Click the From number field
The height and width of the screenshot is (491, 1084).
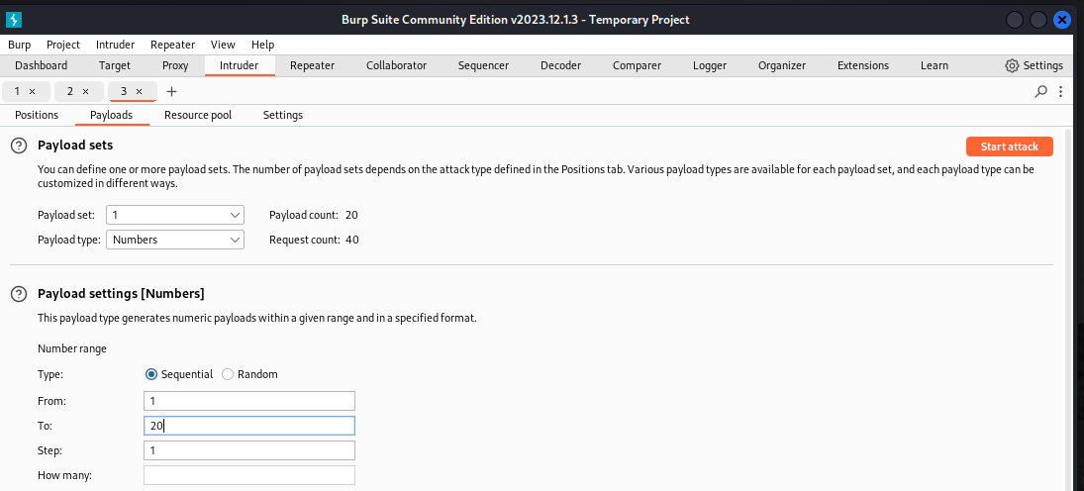tap(249, 401)
